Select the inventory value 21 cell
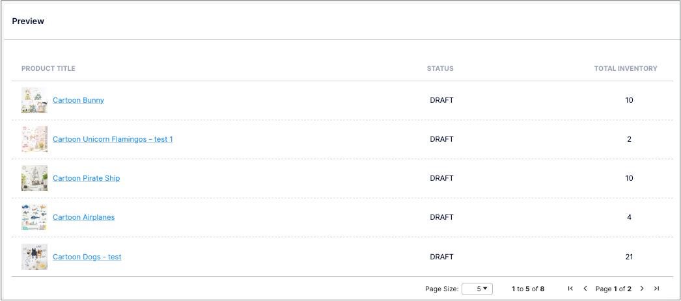Screen dimensions: 681x301 click(x=629, y=257)
